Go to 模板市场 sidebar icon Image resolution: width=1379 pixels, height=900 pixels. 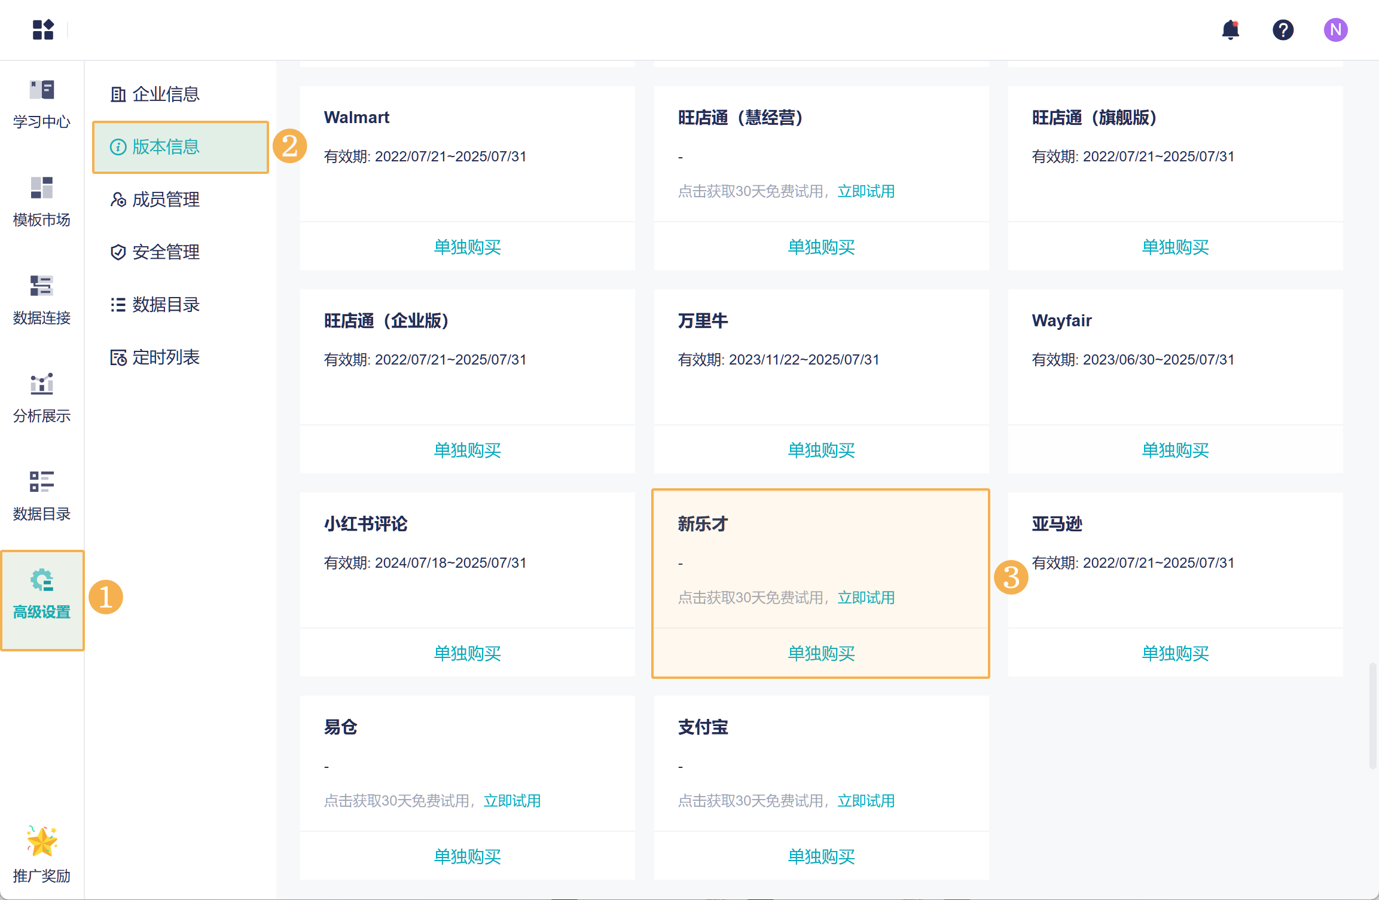point(42,202)
